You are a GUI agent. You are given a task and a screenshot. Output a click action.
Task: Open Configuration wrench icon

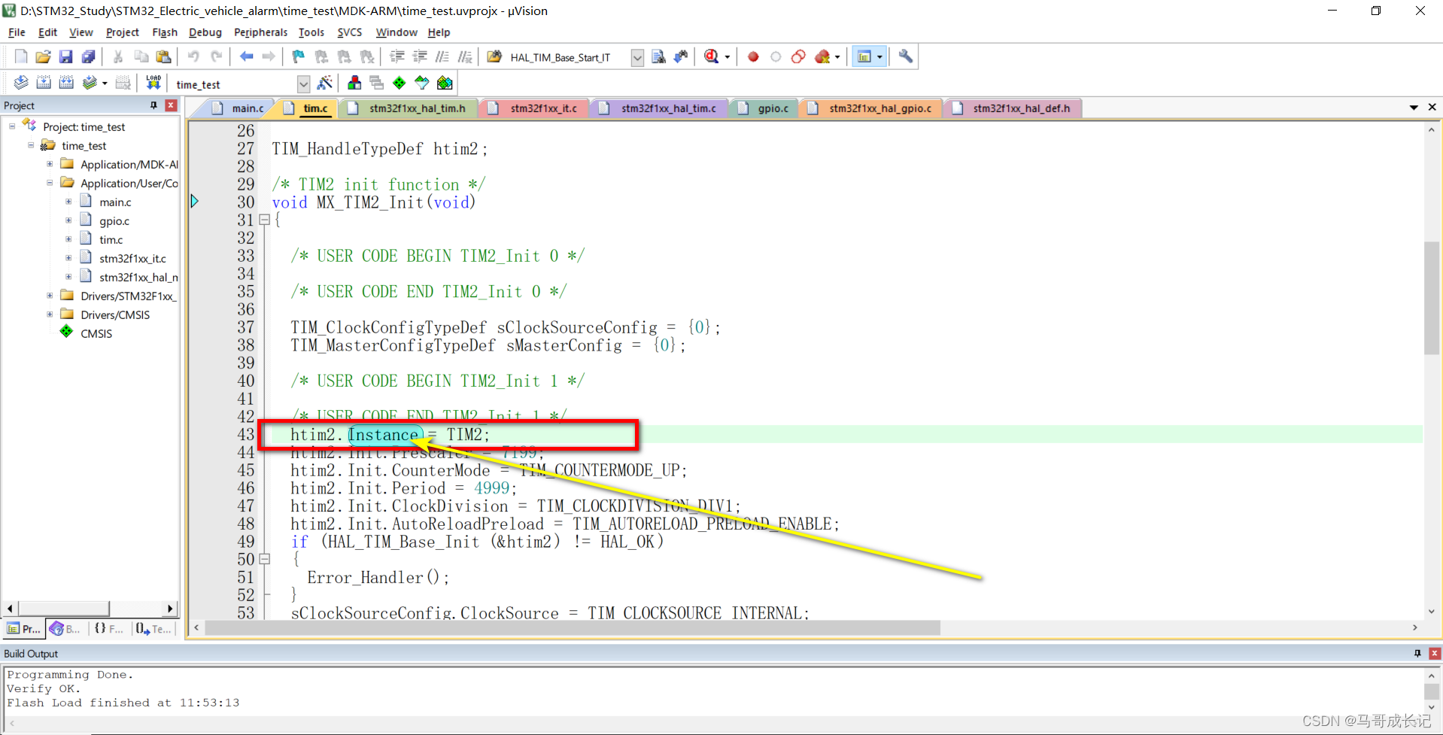tap(906, 56)
